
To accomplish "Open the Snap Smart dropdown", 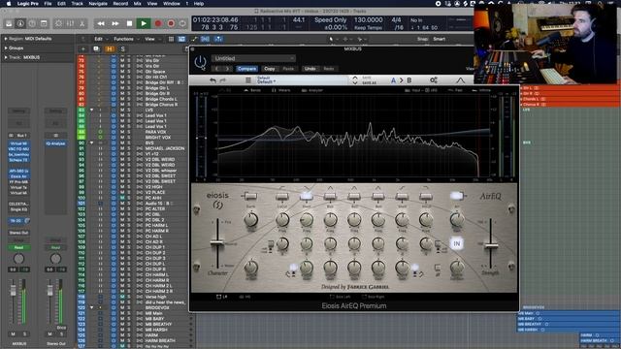I will [x=440, y=39].
